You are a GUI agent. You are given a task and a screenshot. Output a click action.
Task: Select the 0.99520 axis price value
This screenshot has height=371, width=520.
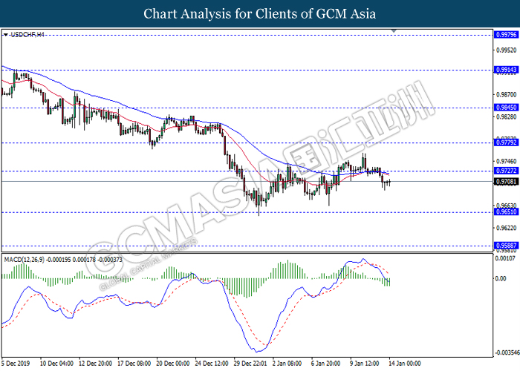507,50
